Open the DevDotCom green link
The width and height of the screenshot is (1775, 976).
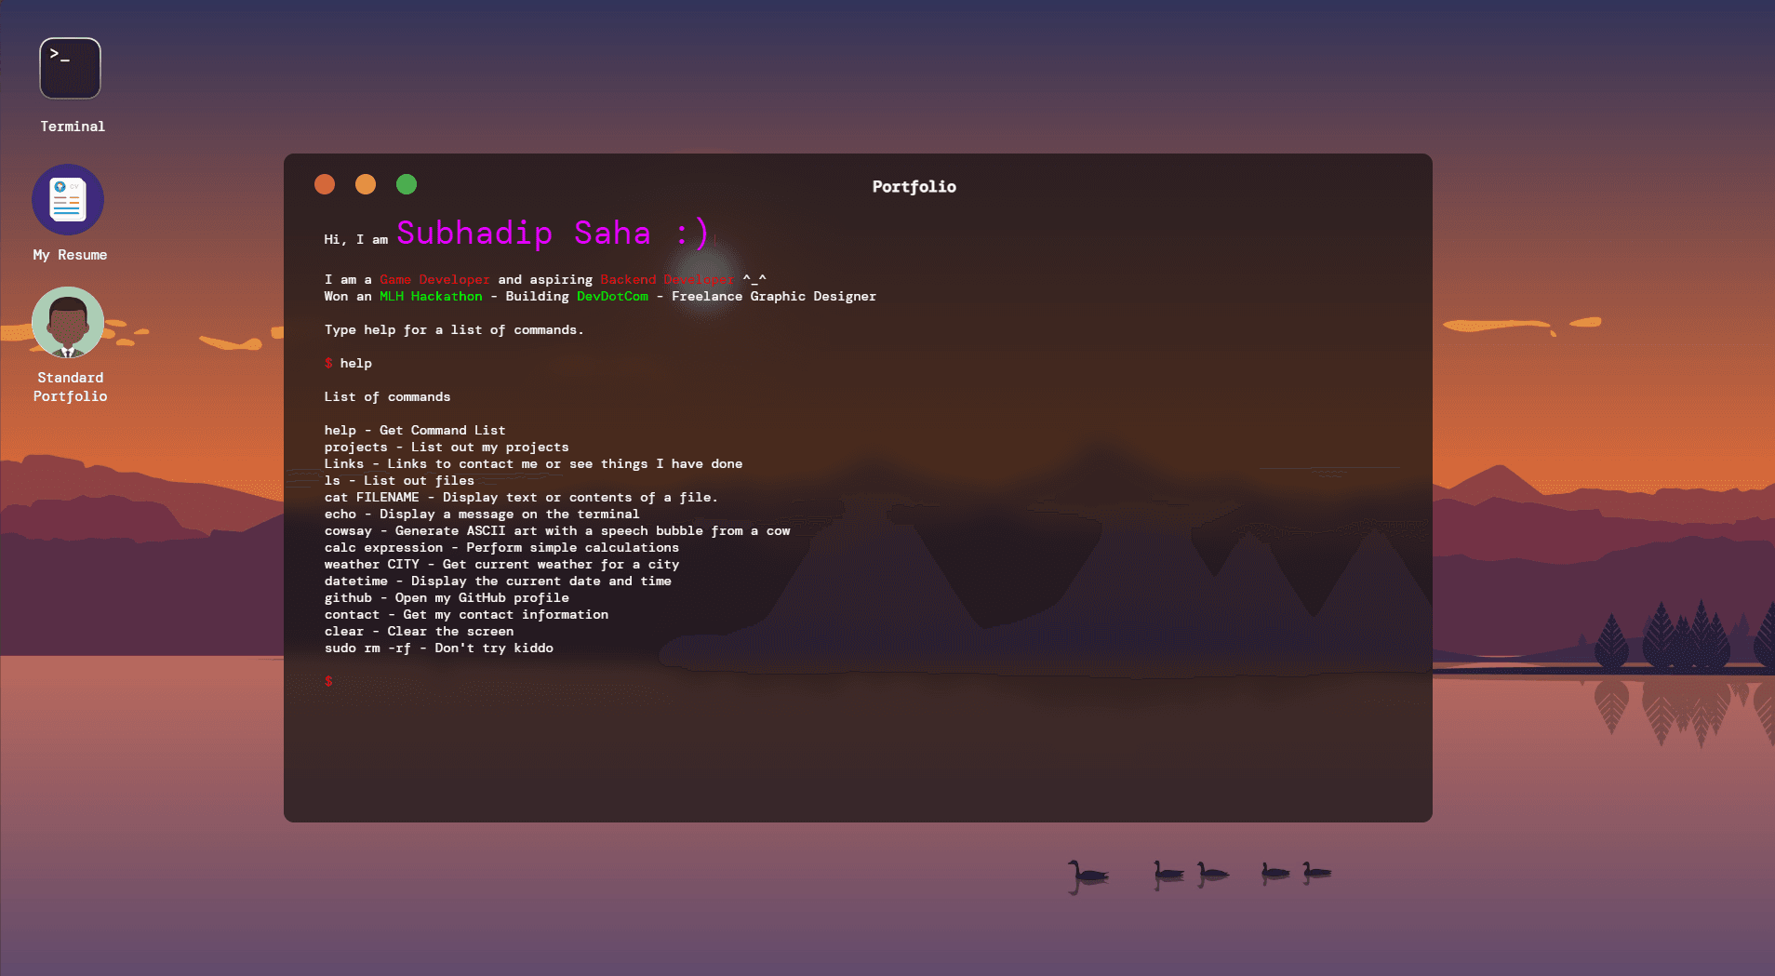pos(612,296)
